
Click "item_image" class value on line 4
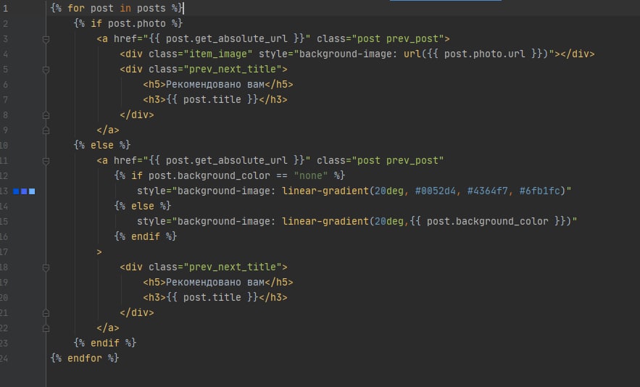(x=218, y=54)
